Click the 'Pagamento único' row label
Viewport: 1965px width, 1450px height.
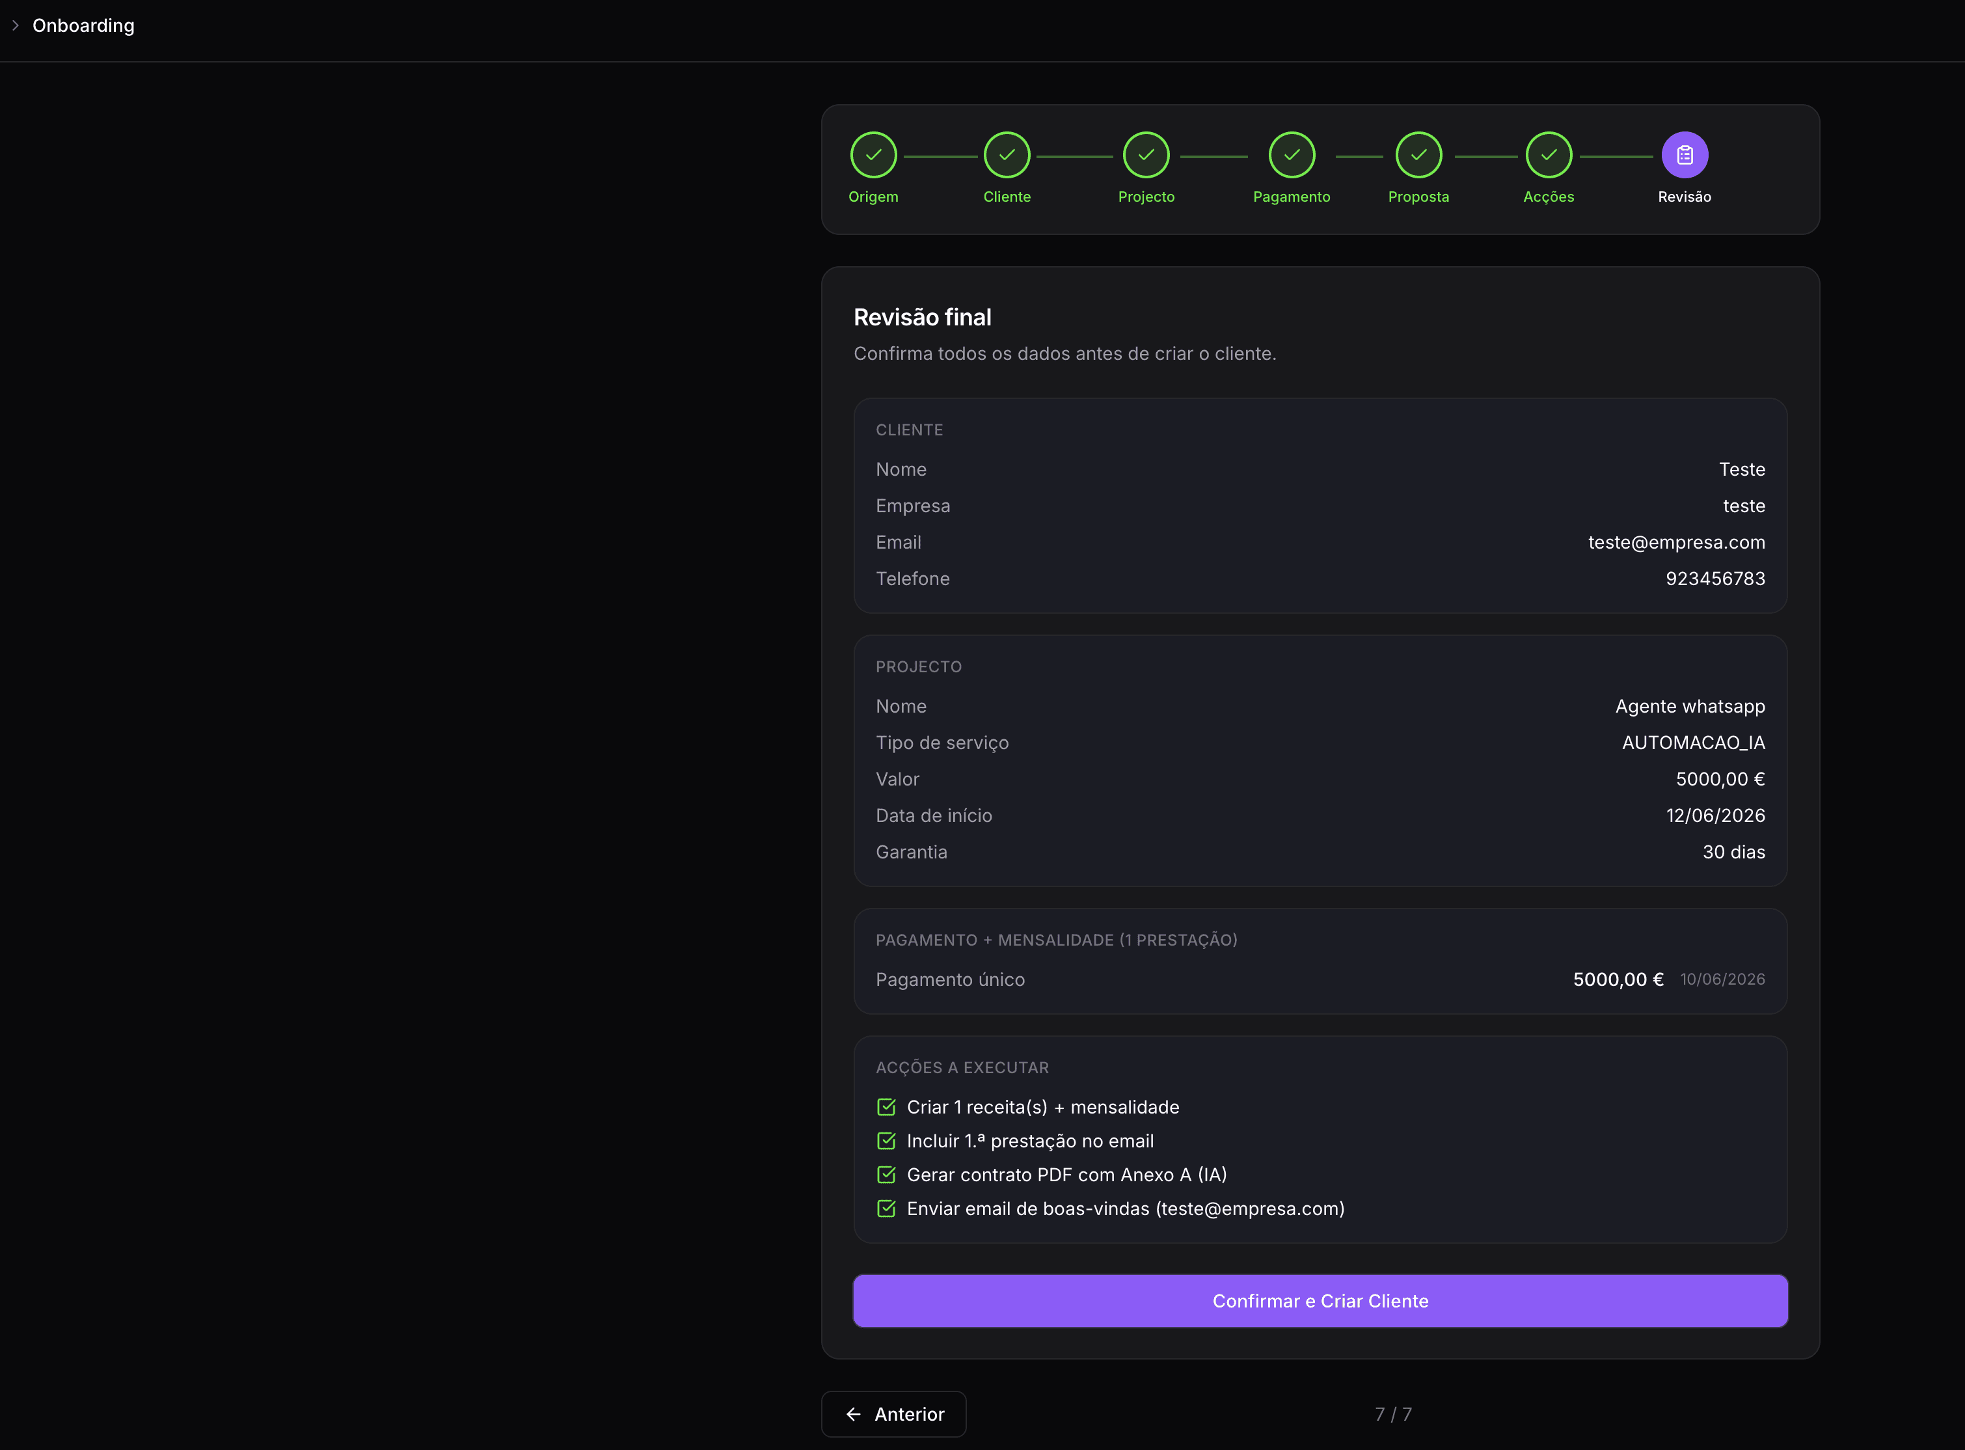(x=949, y=979)
